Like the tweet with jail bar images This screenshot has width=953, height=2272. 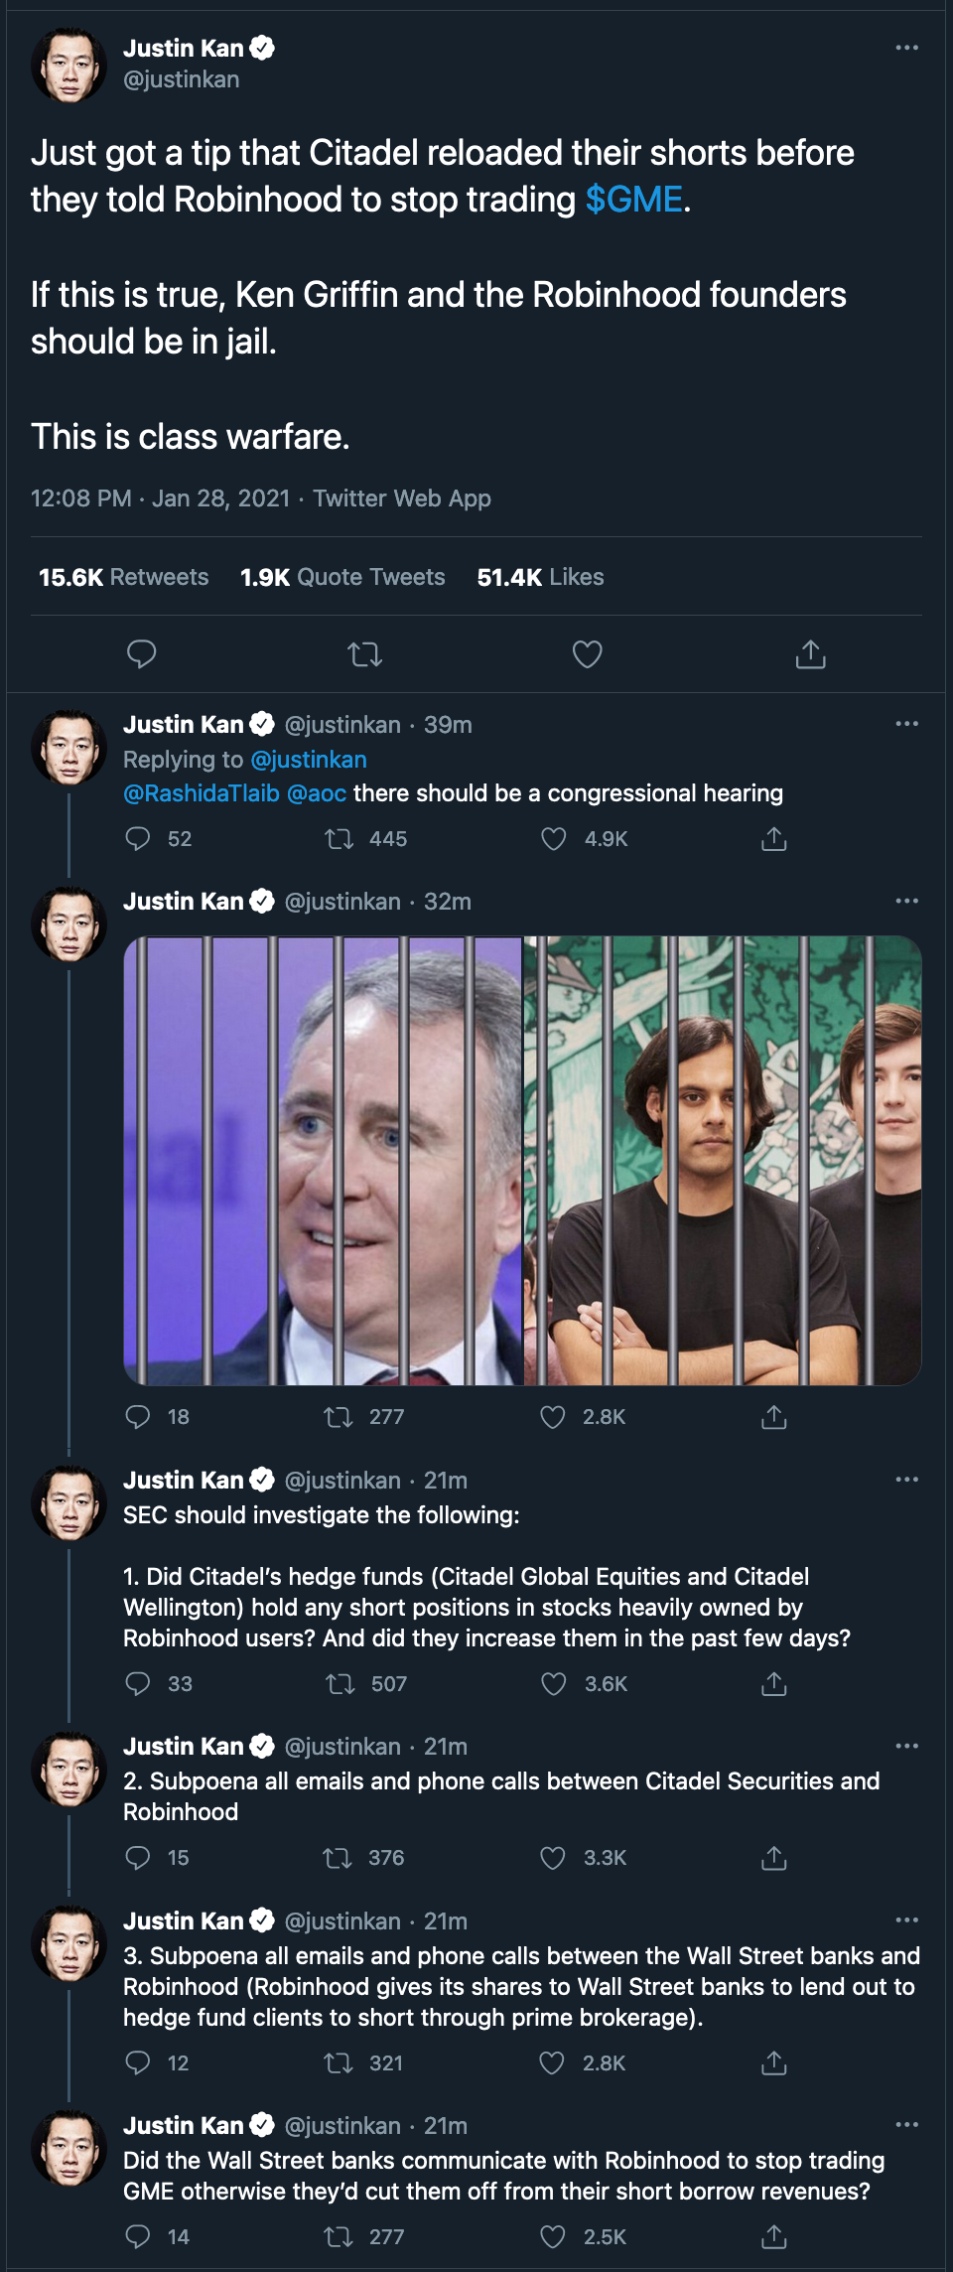(553, 1417)
